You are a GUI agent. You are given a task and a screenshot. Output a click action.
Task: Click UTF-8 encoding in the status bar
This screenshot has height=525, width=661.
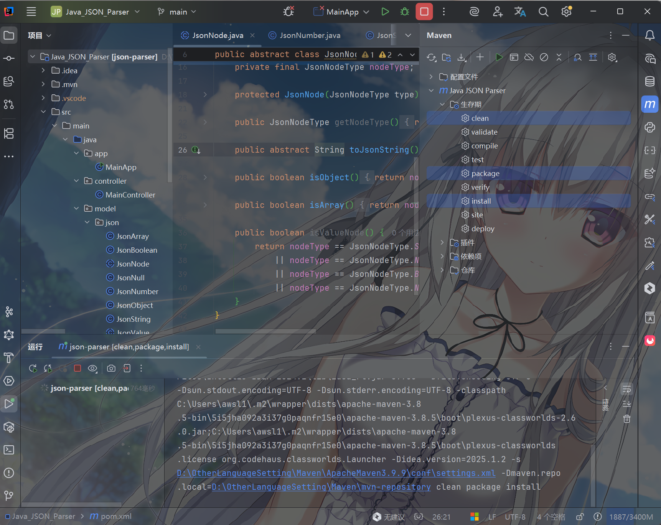[515, 517]
